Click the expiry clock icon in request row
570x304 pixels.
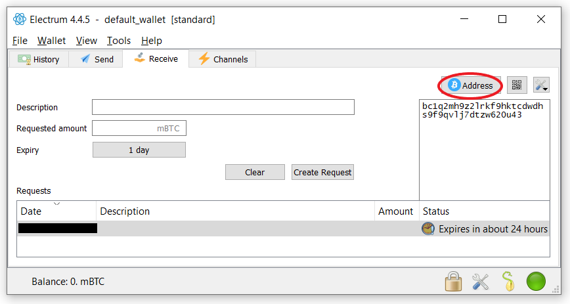point(428,228)
